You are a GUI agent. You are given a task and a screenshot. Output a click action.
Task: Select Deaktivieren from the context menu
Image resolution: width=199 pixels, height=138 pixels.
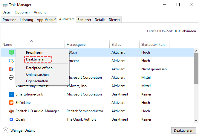click(x=36, y=59)
